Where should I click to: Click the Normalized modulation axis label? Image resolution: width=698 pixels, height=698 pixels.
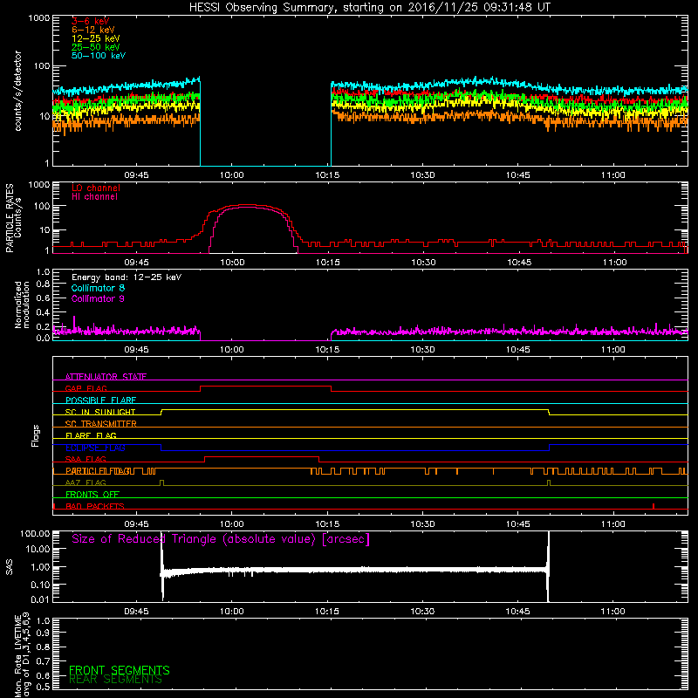coord(22,305)
